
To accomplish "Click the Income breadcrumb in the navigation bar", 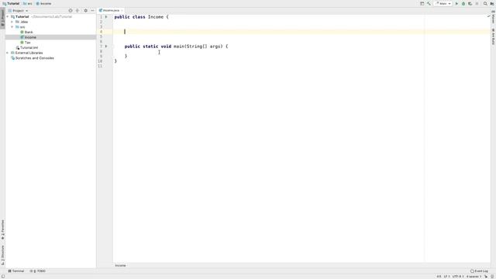I will [x=43, y=3].
